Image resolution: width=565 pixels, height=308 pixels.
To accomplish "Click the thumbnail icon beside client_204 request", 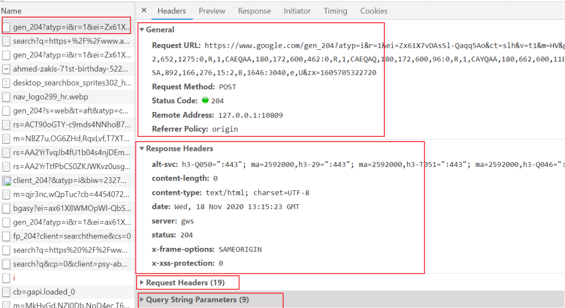I will pos(6,181).
